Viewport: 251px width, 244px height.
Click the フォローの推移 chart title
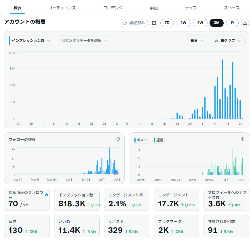point(22,140)
